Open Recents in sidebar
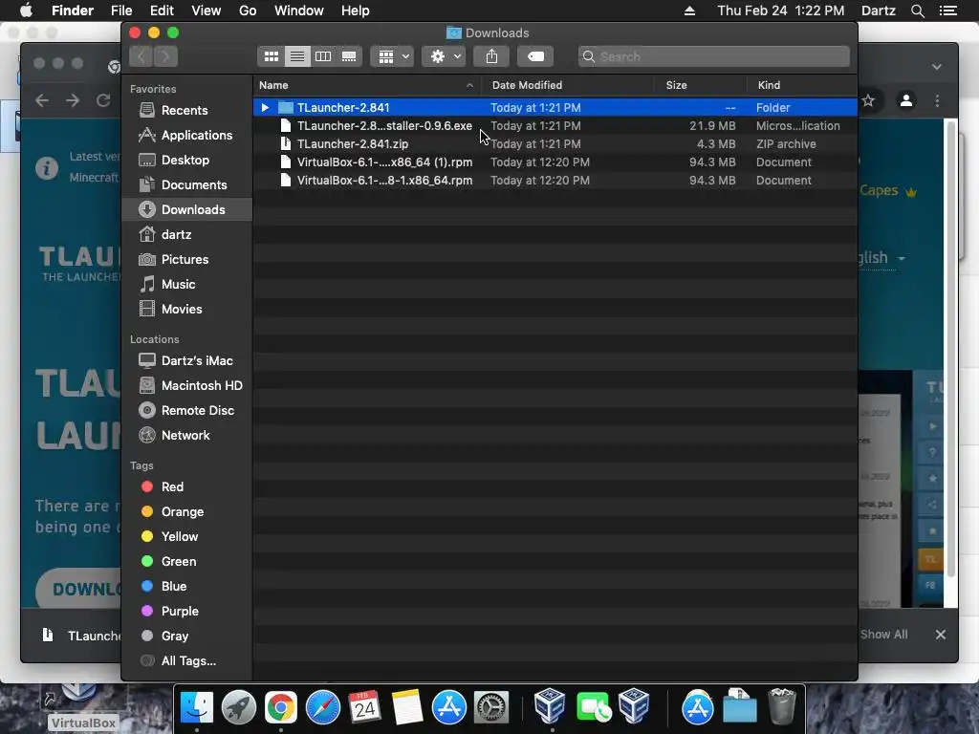 tap(186, 111)
